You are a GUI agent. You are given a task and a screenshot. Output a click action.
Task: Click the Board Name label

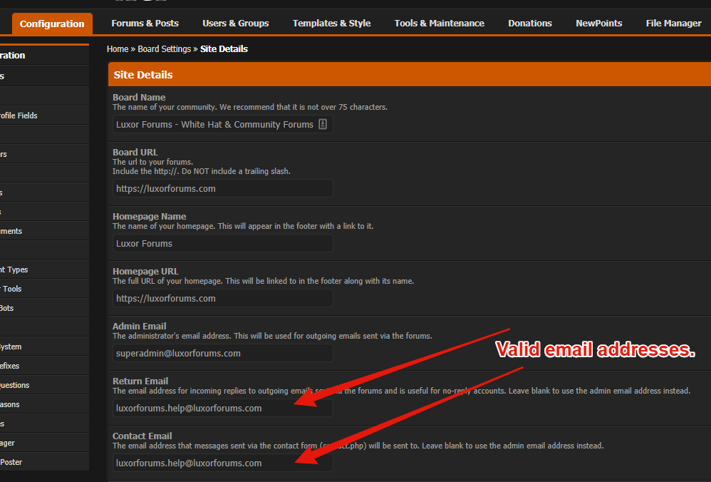pos(139,97)
